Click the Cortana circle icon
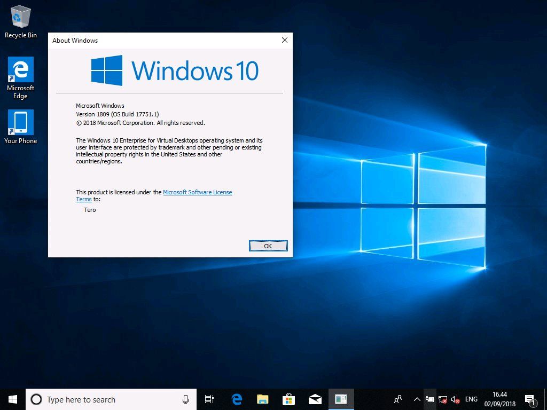The image size is (547, 410). [x=36, y=399]
